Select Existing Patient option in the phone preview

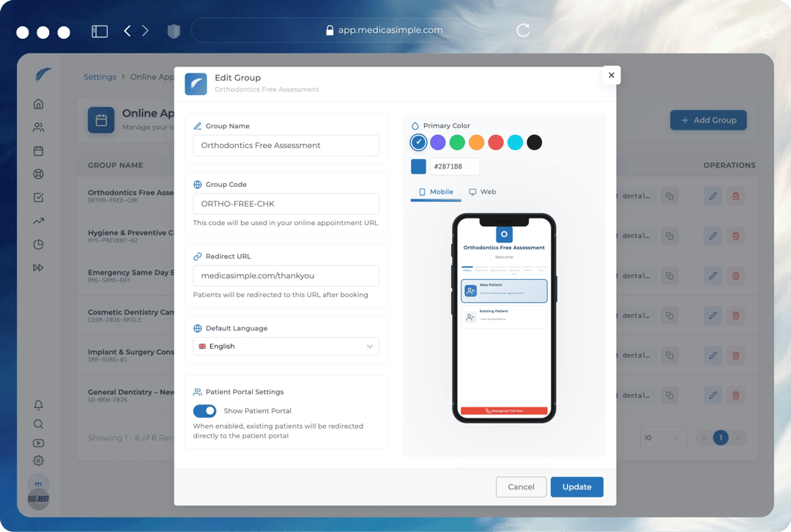pyautogui.click(x=504, y=317)
